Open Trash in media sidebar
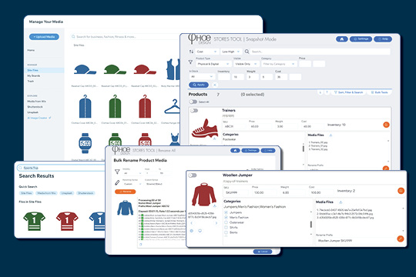The width and height of the screenshot is (416, 277). pos(31,81)
